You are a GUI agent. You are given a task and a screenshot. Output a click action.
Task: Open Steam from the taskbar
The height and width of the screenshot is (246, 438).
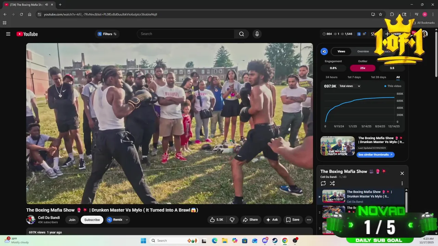(275, 241)
